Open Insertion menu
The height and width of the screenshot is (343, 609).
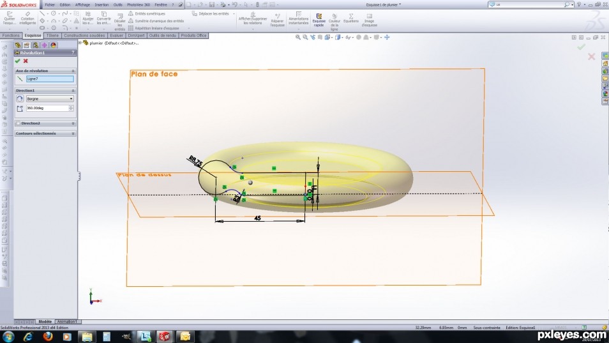point(101,4)
